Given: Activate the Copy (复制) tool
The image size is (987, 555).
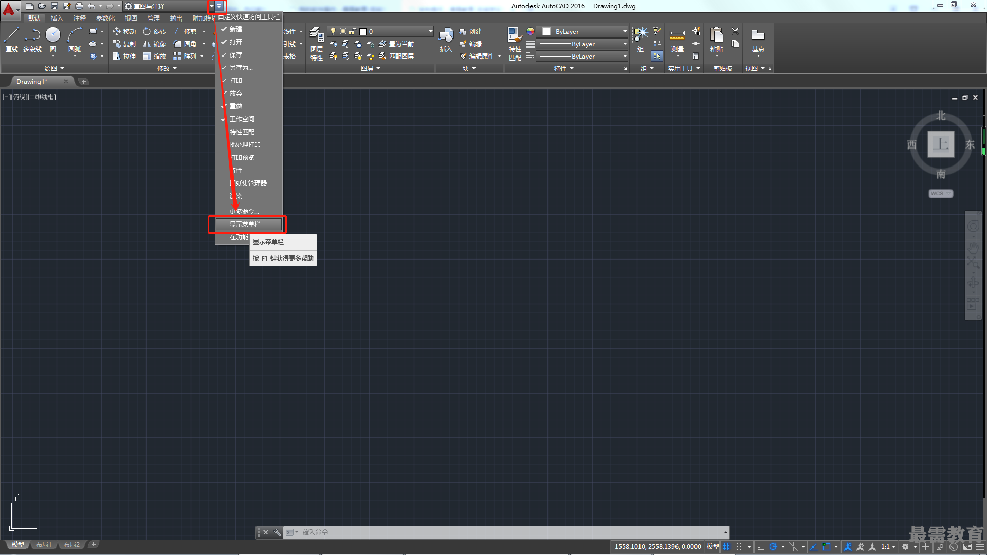Looking at the screenshot, I should coord(124,44).
